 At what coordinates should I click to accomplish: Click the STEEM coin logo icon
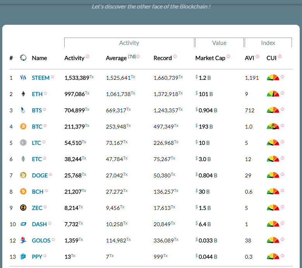pyautogui.click(x=23, y=78)
